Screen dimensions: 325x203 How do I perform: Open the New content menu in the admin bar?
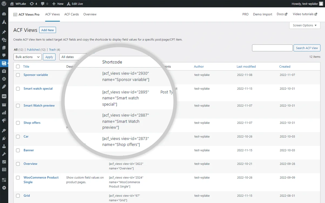(x=58, y=4)
